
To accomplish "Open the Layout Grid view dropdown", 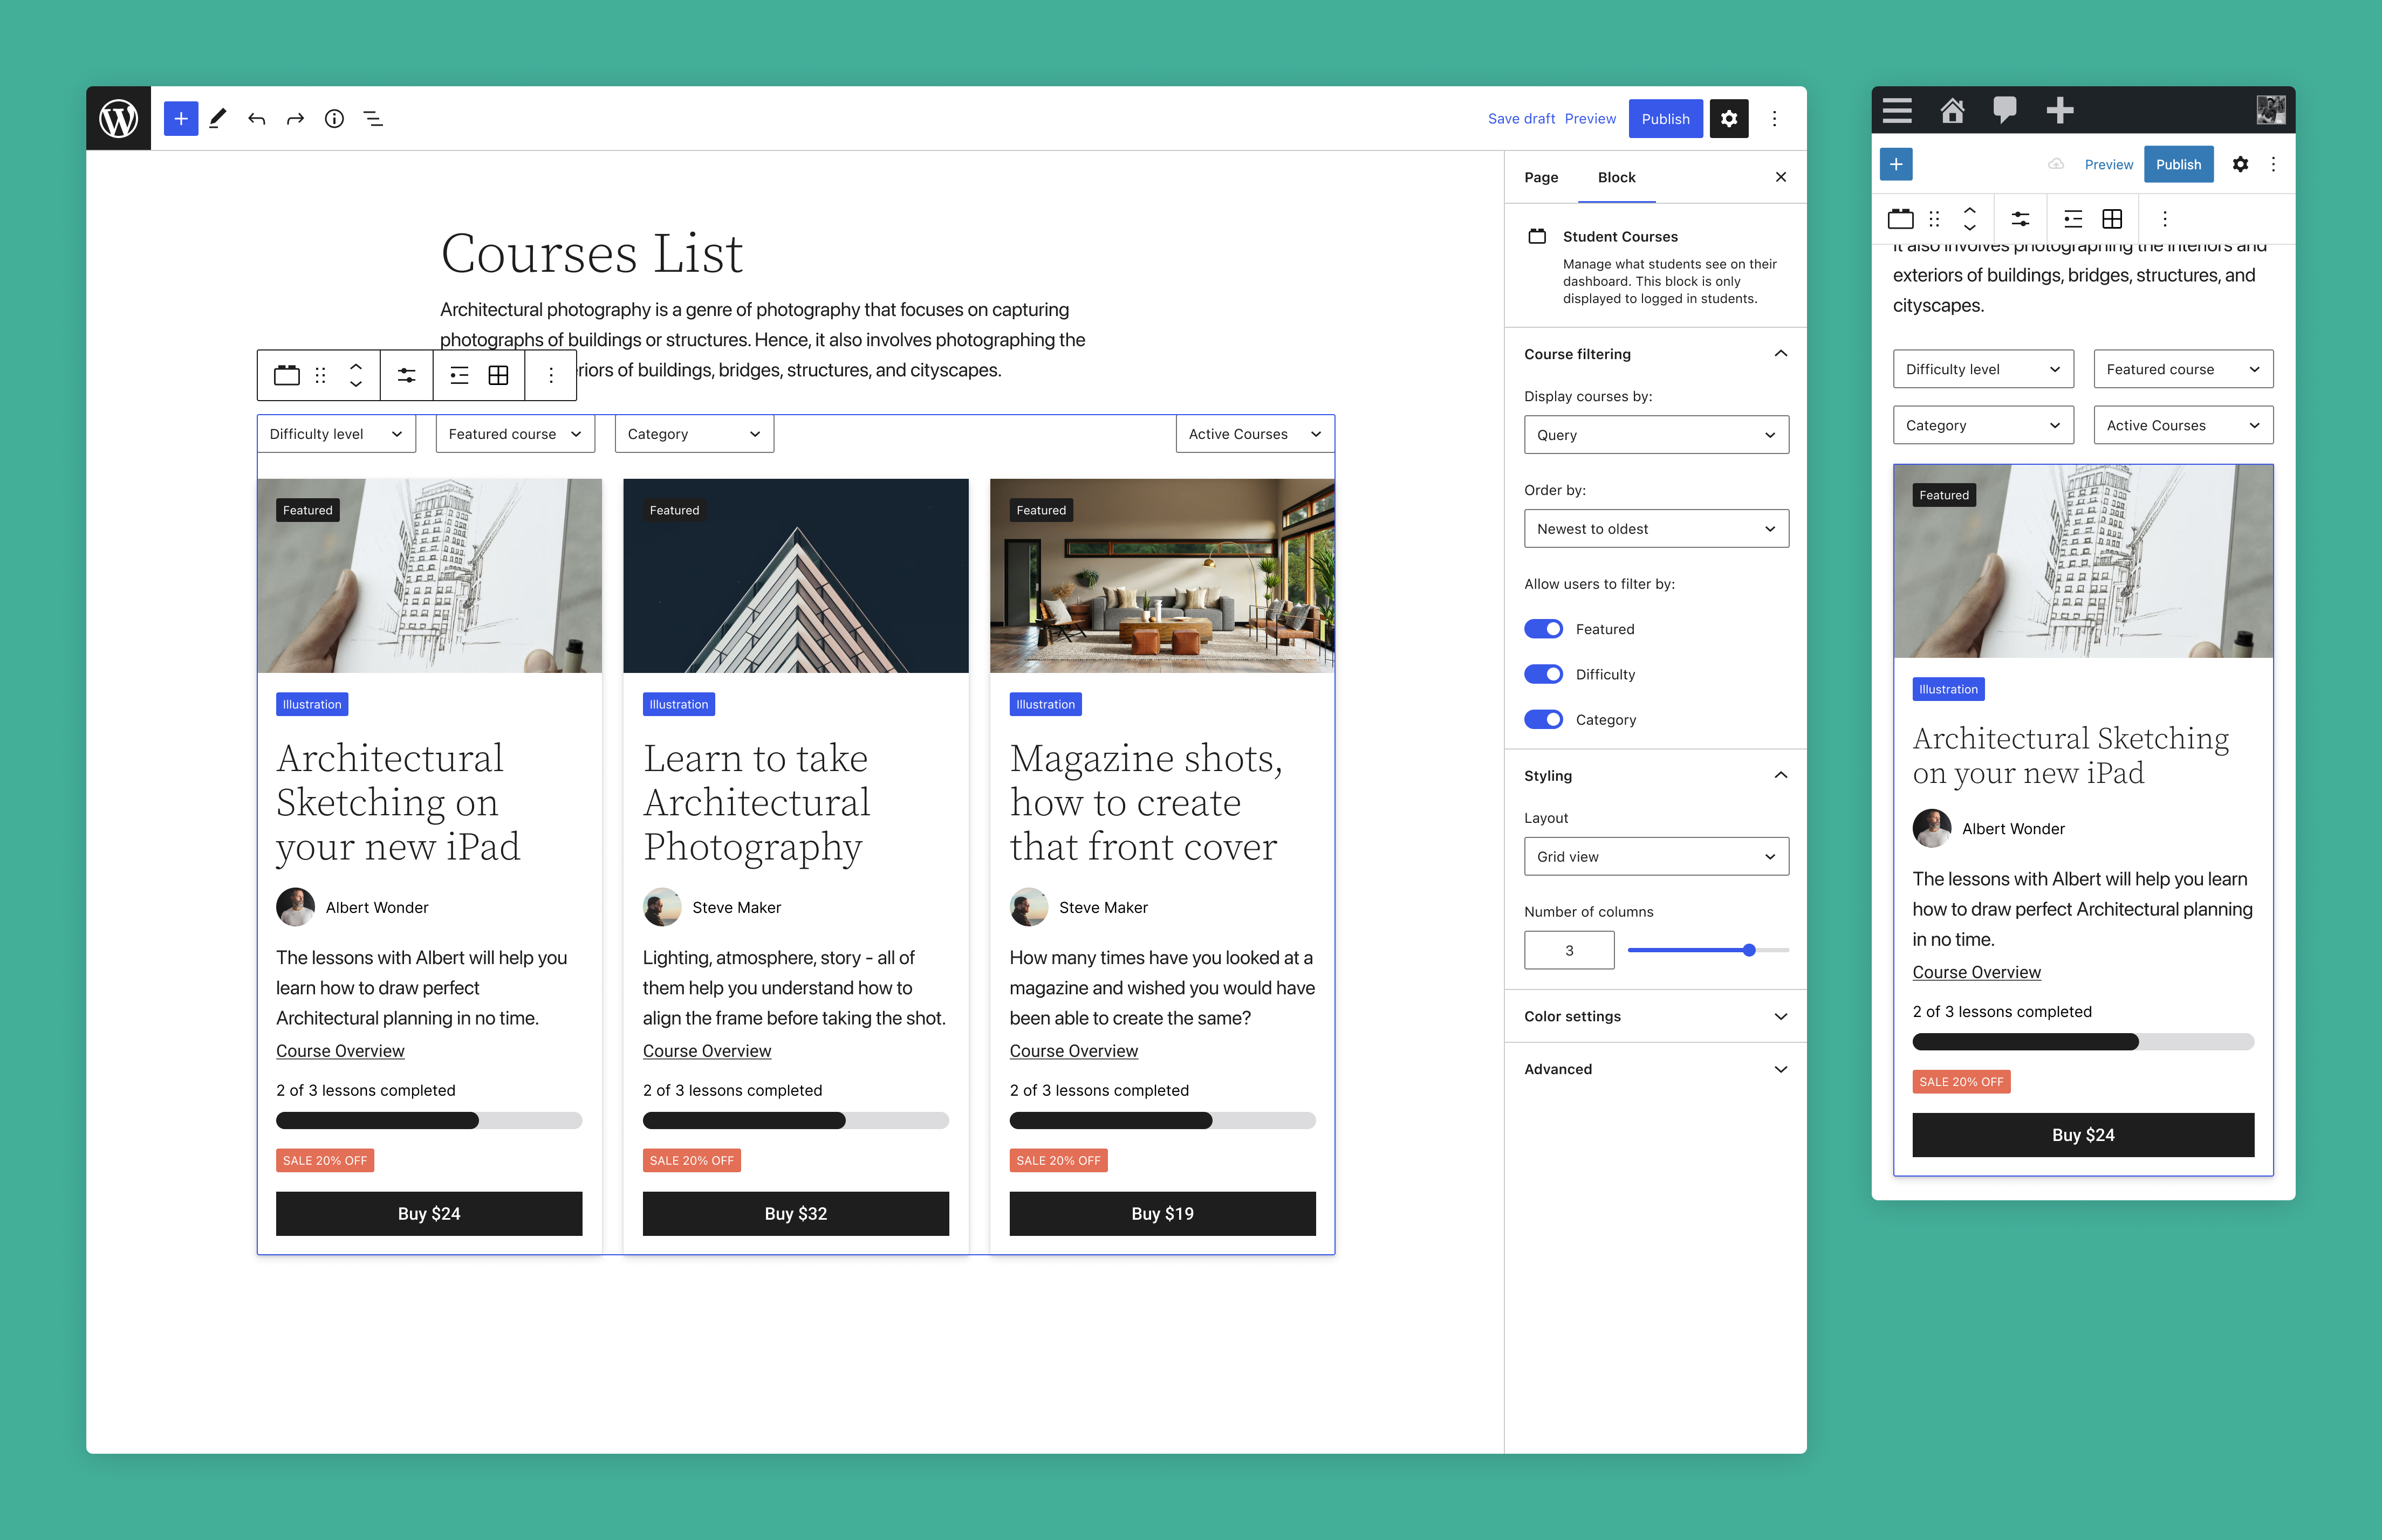I will point(1656,857).
